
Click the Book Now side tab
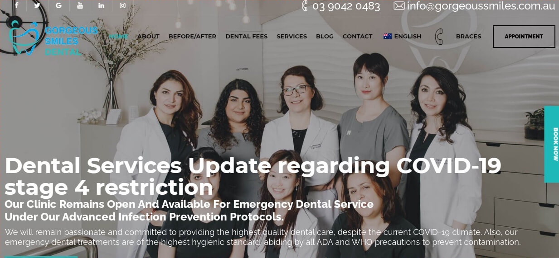pyautogui.click(x=552, y=145)
